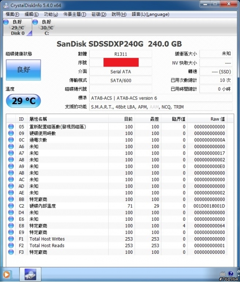The image size is (240, 282).
Task: Click the status circle icon for row F3
Action: [x=11, y=252]
